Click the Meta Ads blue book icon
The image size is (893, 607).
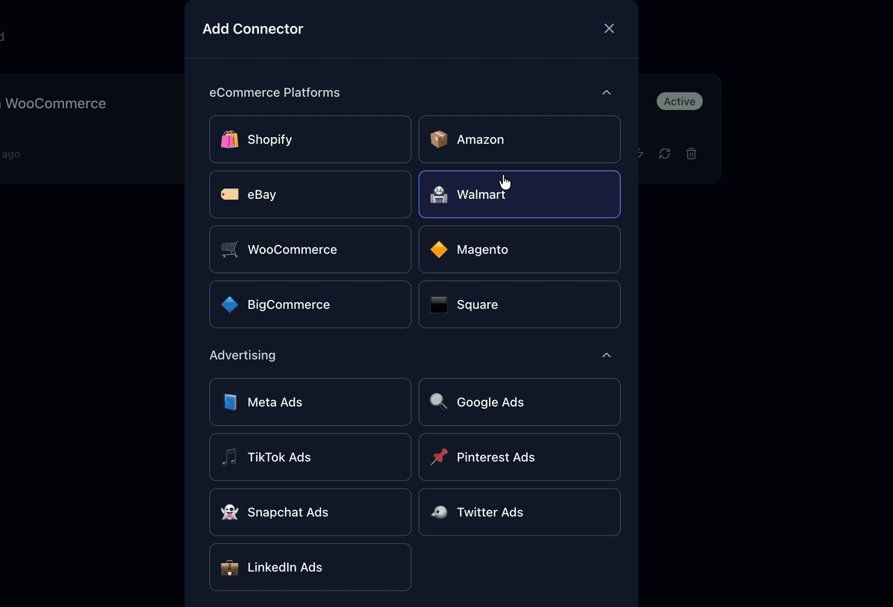(229, 401)
